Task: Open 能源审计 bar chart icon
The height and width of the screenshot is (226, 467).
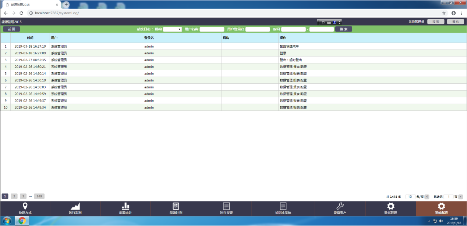Action: pyautogui.click(x=125, y=206)
